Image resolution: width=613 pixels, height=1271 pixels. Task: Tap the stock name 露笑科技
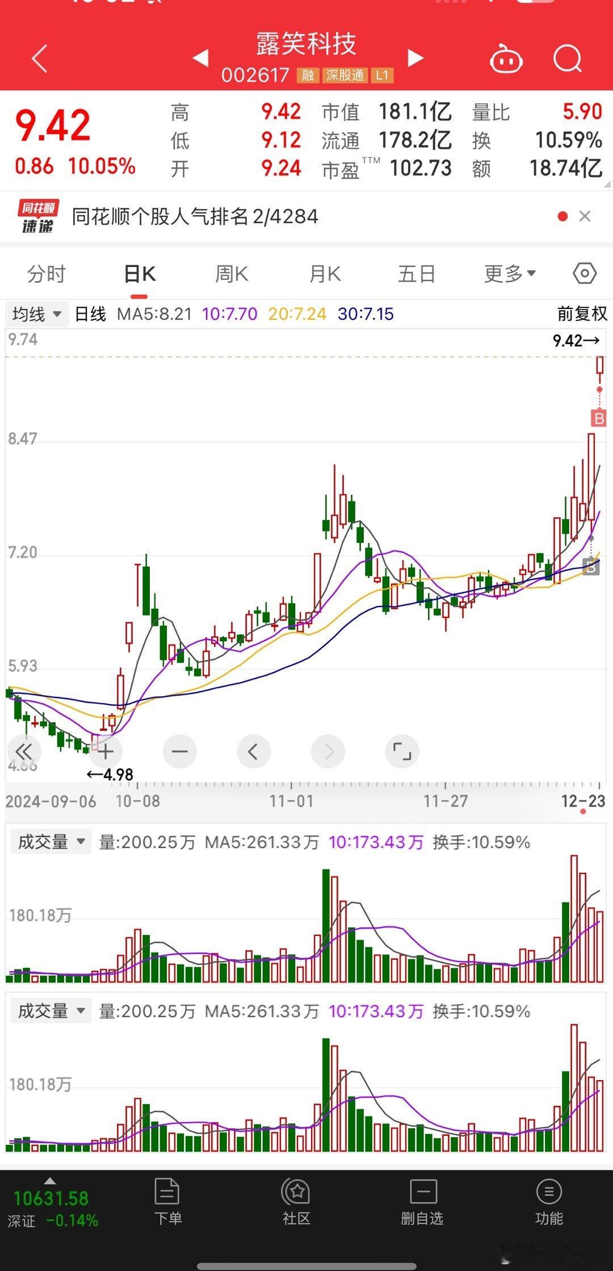(306, 44)
